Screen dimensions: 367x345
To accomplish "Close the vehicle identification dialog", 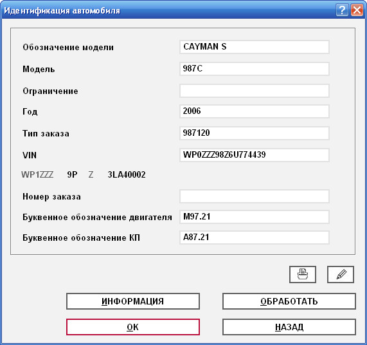I will click(x=357, y=10).
